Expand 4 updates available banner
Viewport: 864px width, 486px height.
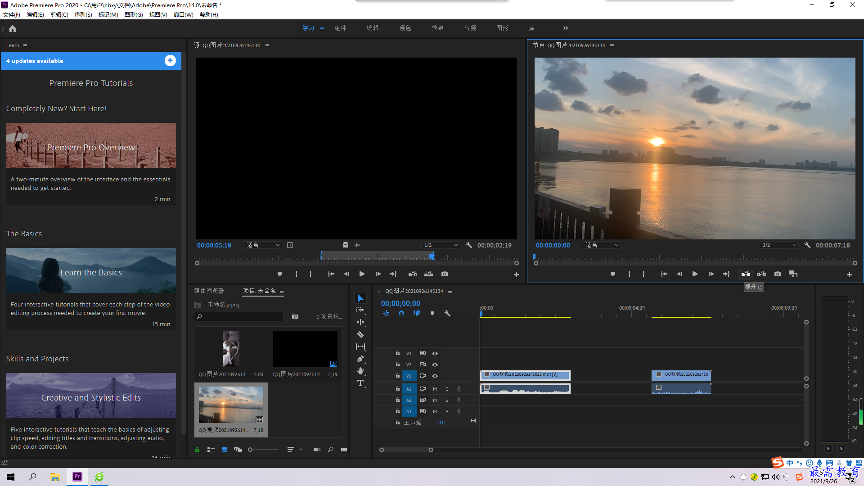[x=170, y=61]
